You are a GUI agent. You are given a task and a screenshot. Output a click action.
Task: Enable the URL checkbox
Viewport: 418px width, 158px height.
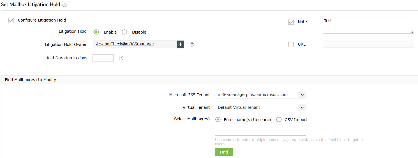point(291,44)
